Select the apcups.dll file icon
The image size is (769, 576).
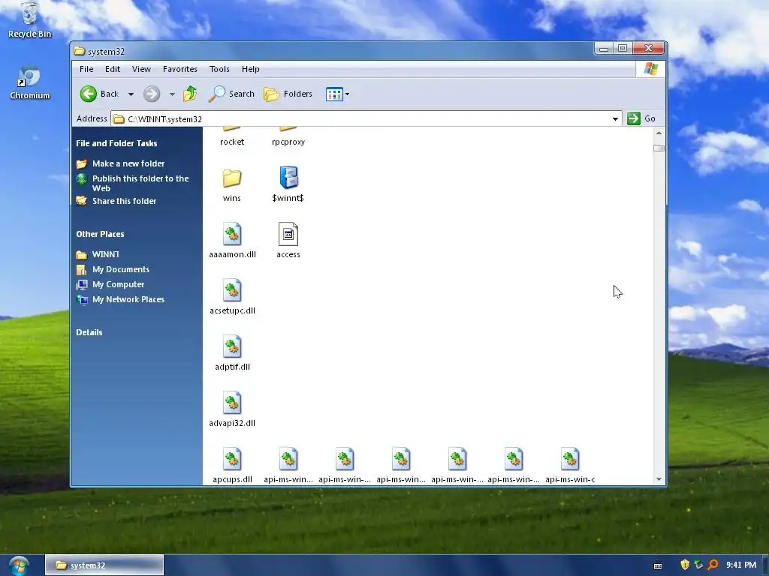click(x=232, y=460)
